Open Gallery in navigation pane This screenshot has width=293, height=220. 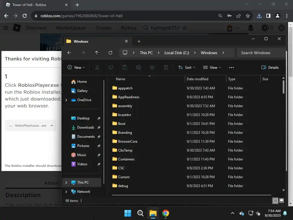(80, 91)
